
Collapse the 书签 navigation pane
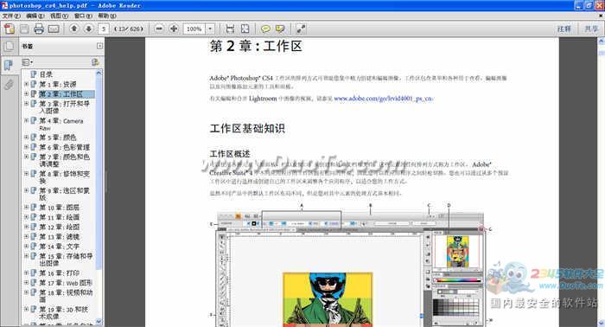[100, 46]
